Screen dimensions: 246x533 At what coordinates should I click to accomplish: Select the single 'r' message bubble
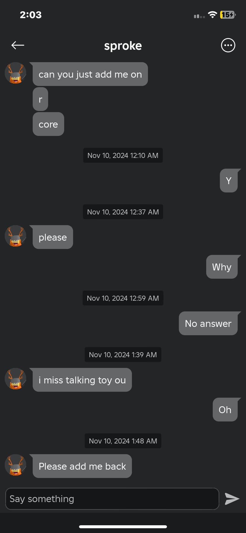(x=40, y=99)
